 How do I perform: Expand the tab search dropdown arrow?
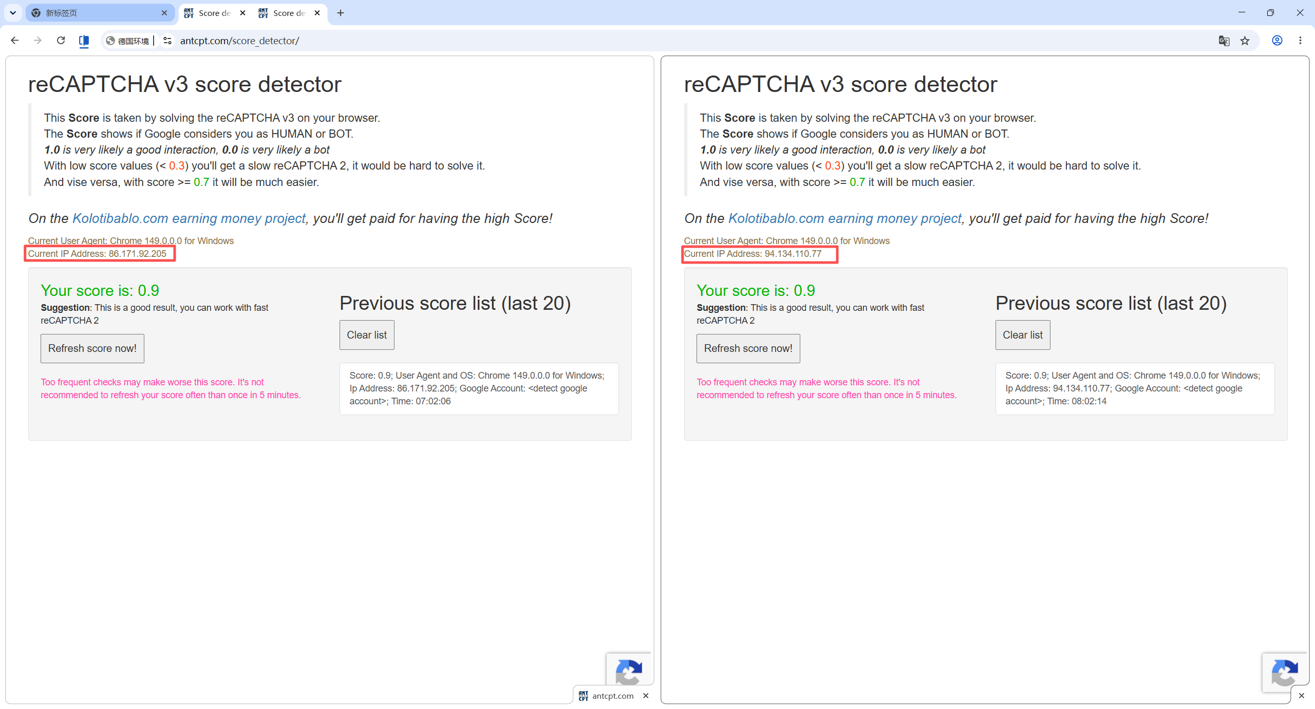click(x=13, y=13)
